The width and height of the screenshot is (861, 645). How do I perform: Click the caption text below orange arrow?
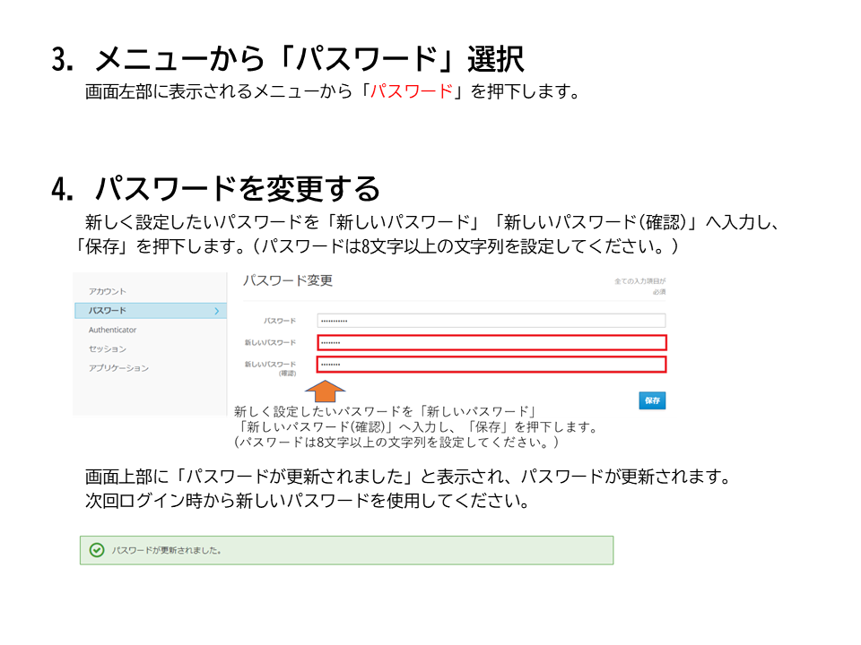[x=415, y=426]
